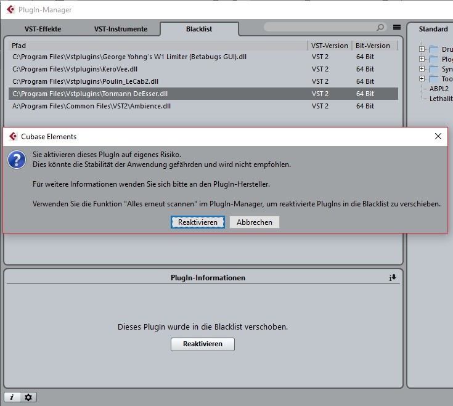Screen dimensions: 453x406
Task: Click VST 2 cell in Ambience.dll row
Action: click(x=320, y=106)
